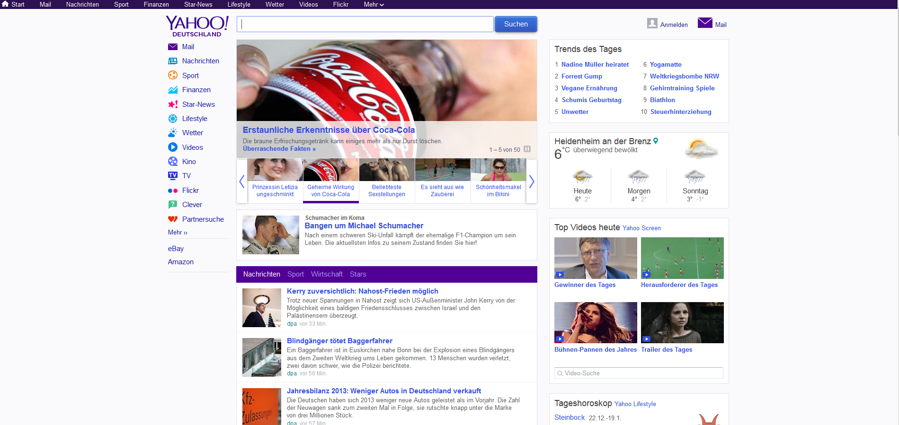Expand sidebar Mehr » link
899x425 pixels.
tap(178, 233)
